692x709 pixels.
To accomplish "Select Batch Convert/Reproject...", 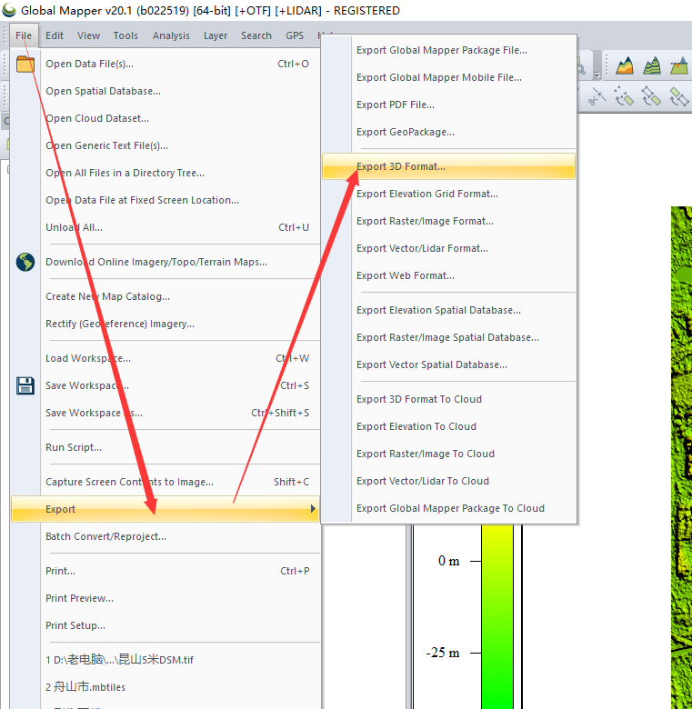I will click(165, 536).
